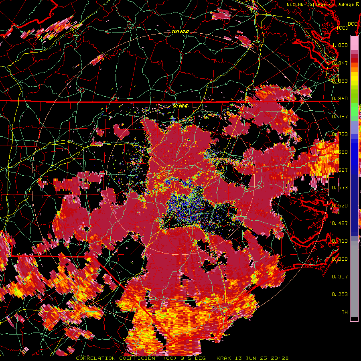The height and width of the screenshot is (361, 361).
Task: Select the 0.680 legend value
Action: 340,152
